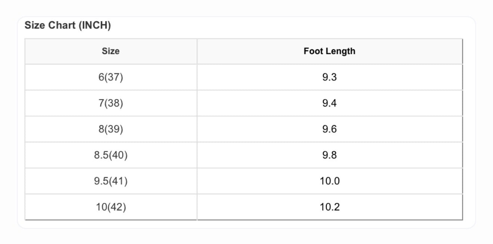Click the number 40 in parentheses
The image size is (493, 244).
(x=118, y=155)
